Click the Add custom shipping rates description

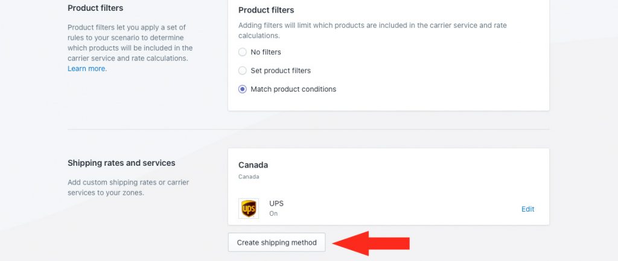pyautogui.click(x=129, y=188)
